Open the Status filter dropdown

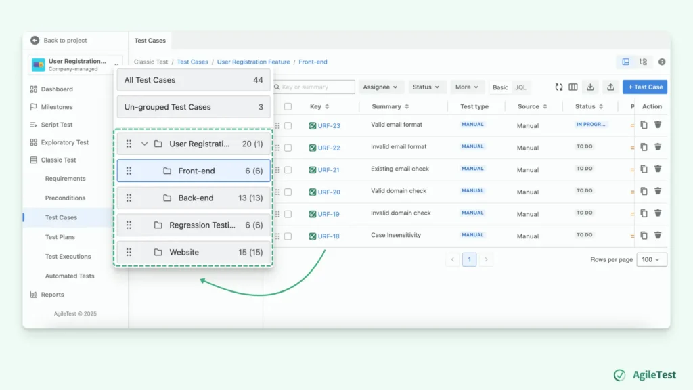coord(426,87)
